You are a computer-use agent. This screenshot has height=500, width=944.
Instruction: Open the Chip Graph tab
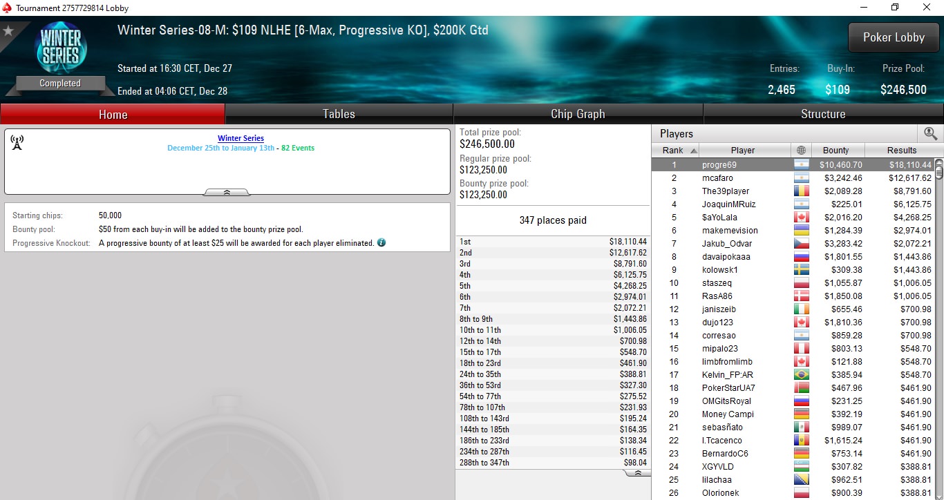[x=578, y=115]
